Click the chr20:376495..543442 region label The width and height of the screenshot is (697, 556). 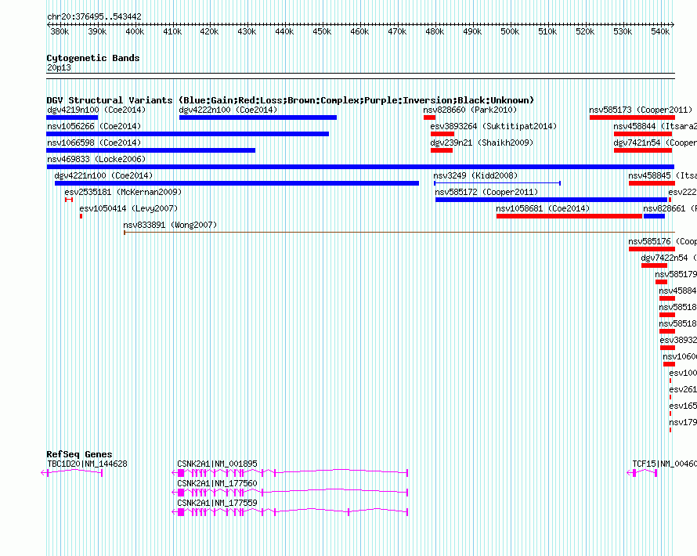click(94, 16)
